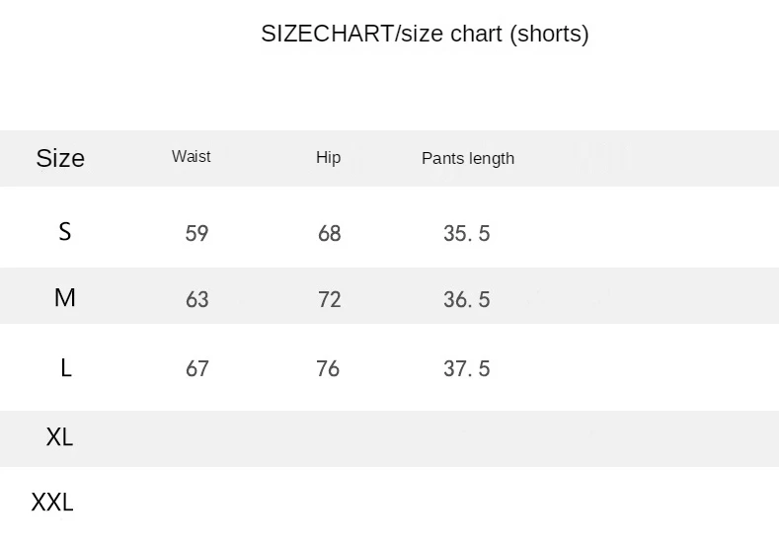Click waist value 59 for size S
The width and height of the screenshot is (779, 547).
click(x=197, y=234)
